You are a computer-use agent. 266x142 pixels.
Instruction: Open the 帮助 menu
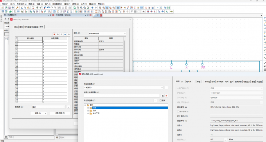click(101, 4)
